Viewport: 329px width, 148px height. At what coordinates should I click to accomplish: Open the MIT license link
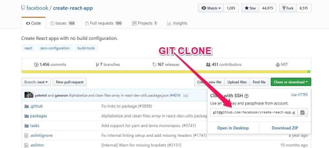coord(282,65)
